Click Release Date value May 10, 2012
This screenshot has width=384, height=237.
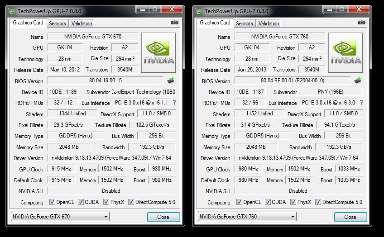pyautogui.click(x=65, y=70)
